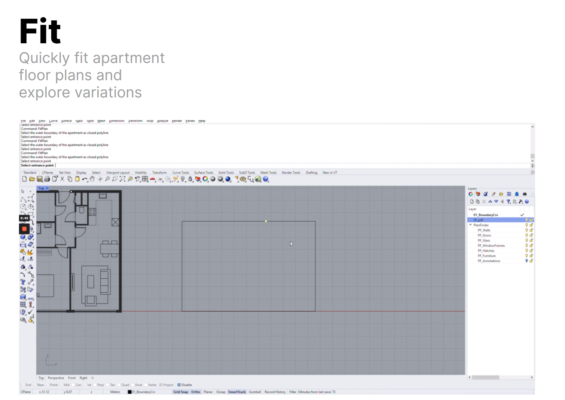Switch to the Perspective viewport tab
Viewport: 565px width, 400px height.
tap(56, 378)
